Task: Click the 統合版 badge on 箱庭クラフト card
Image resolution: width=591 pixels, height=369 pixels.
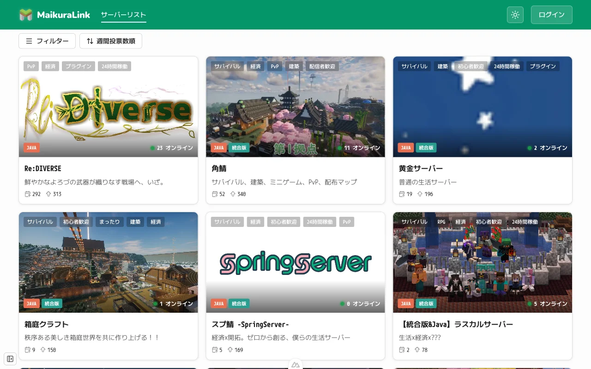Action: coord(52,304)
